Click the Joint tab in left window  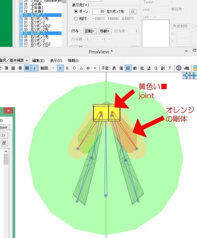click(x=4, y=127)
